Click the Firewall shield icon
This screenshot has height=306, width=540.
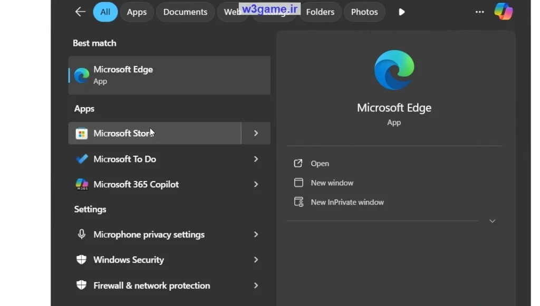81,285
